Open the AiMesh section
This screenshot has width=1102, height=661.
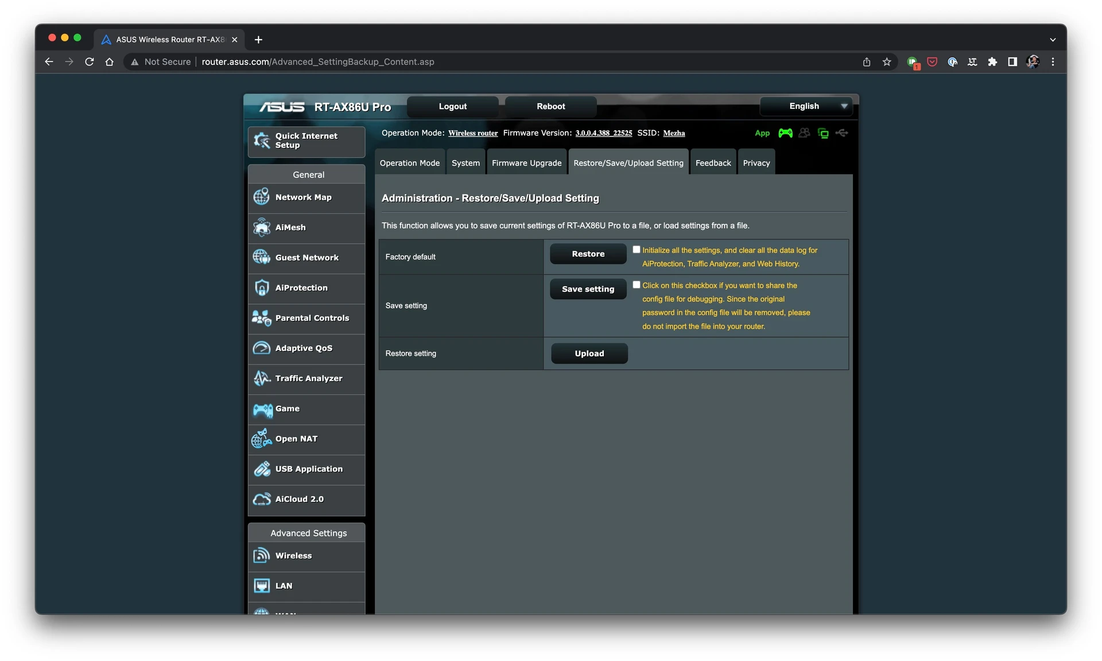point(306,228)
